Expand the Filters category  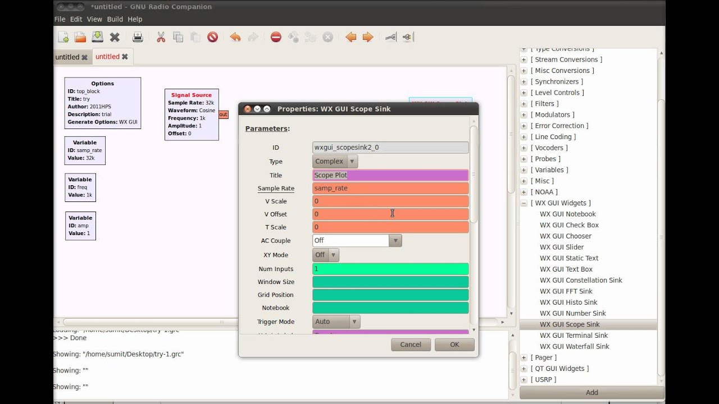pos(524,104)
